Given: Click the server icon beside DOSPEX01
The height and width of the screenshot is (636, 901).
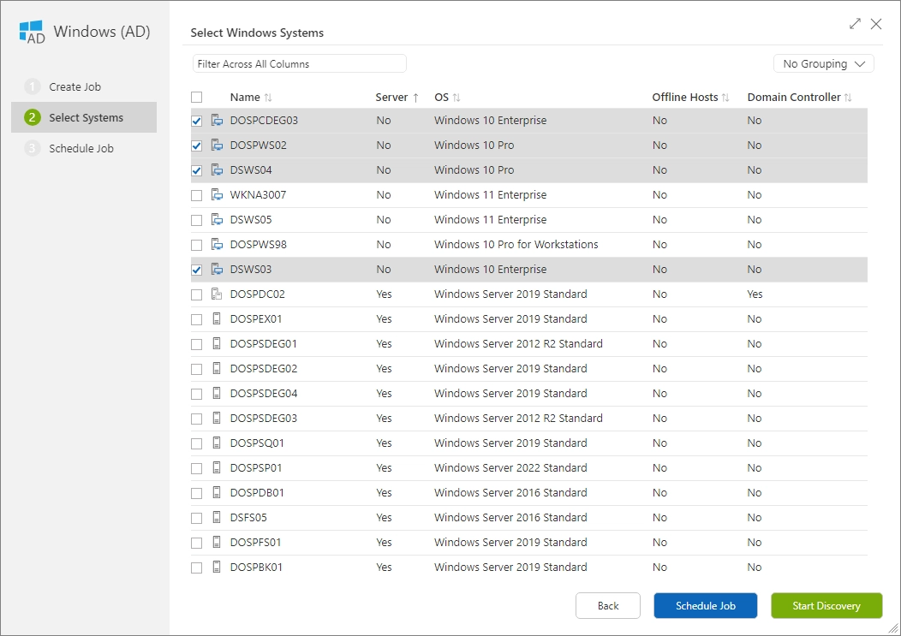Looking at the screenshot, I should tap(217, 318).
